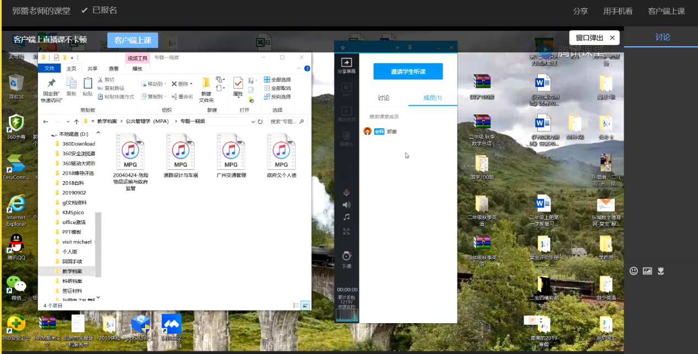Click the 新建文件夹 new folder icon
698x354 pixels.
coord(206,83)
